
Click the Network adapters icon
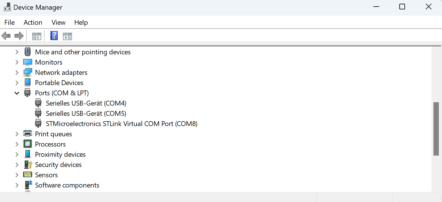pyautogui.click(x=28, y=72)
